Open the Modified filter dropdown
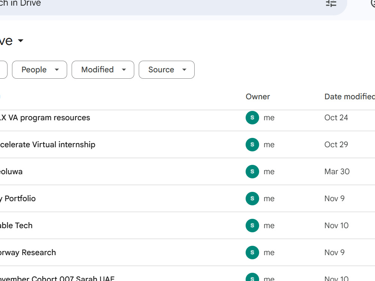375x281 pixels. [x=103, y=70]
